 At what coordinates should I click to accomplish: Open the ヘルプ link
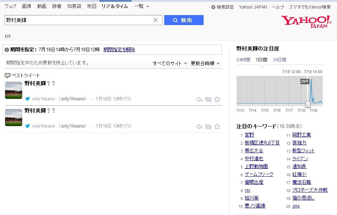[278, 7]
